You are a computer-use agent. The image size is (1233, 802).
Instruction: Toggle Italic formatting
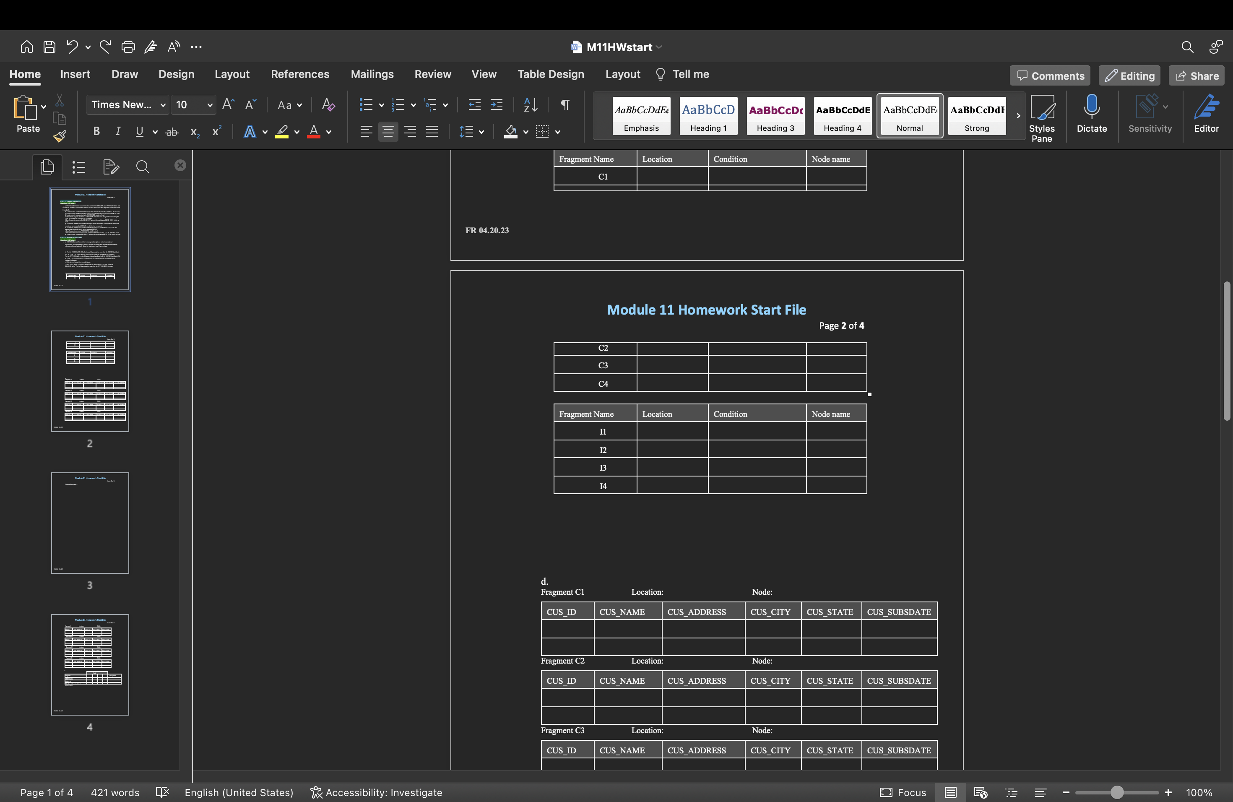[x=117, y=132]
